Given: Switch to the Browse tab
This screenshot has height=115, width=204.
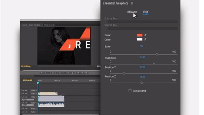Looking at the screenshot, I should [132, 12].
